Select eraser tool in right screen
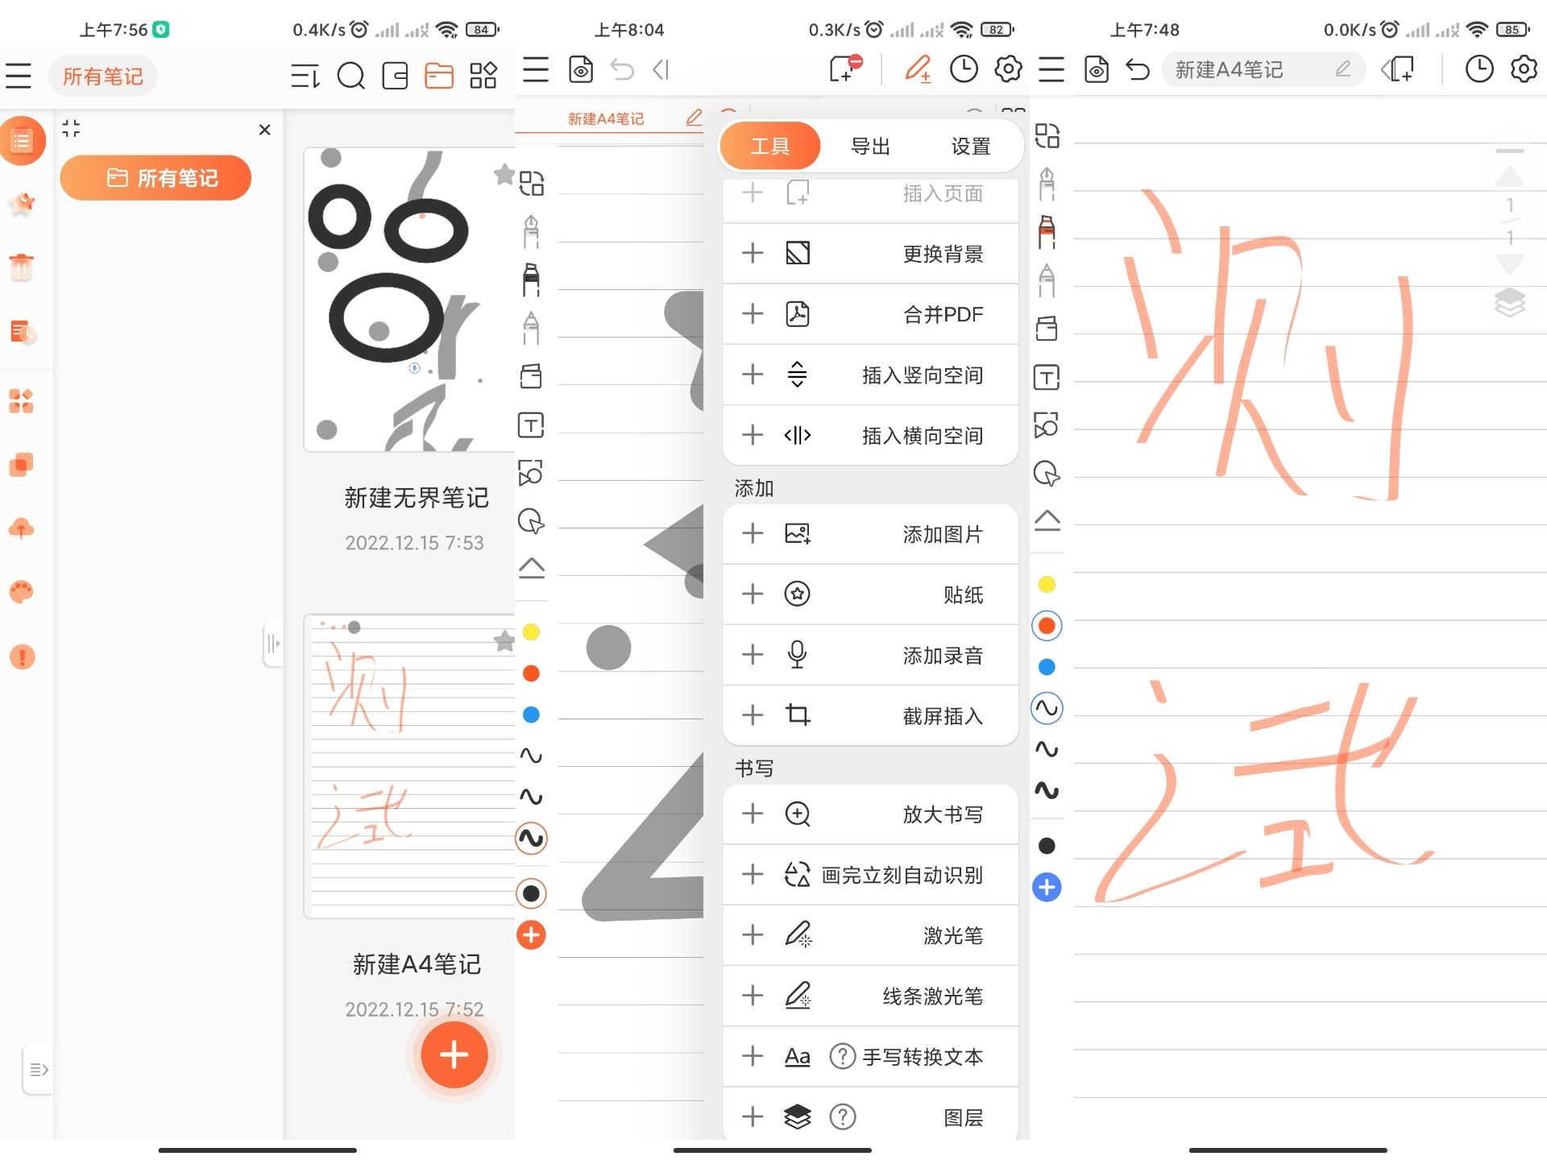The image size is (1547, 1160). [x=1047, y=328]
